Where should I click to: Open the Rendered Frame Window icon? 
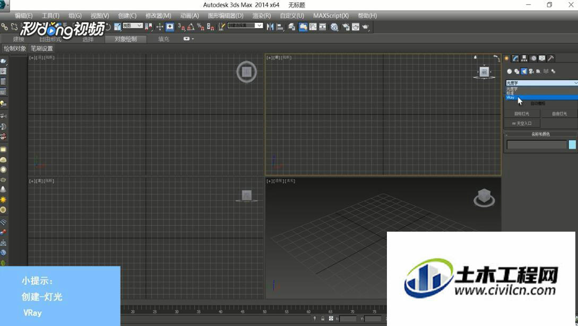pos(356,27)
